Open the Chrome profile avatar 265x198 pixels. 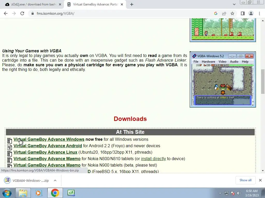point(251,13)
